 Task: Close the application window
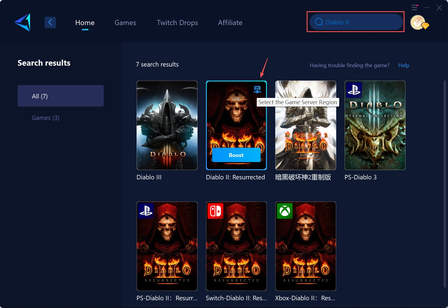tap(439, 8)
